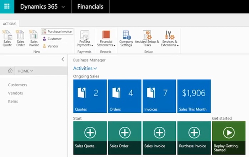This screenshot has width=249, height=157.
Task: Create a new Sales Invoice from ribbon
Action: (34, 39)
